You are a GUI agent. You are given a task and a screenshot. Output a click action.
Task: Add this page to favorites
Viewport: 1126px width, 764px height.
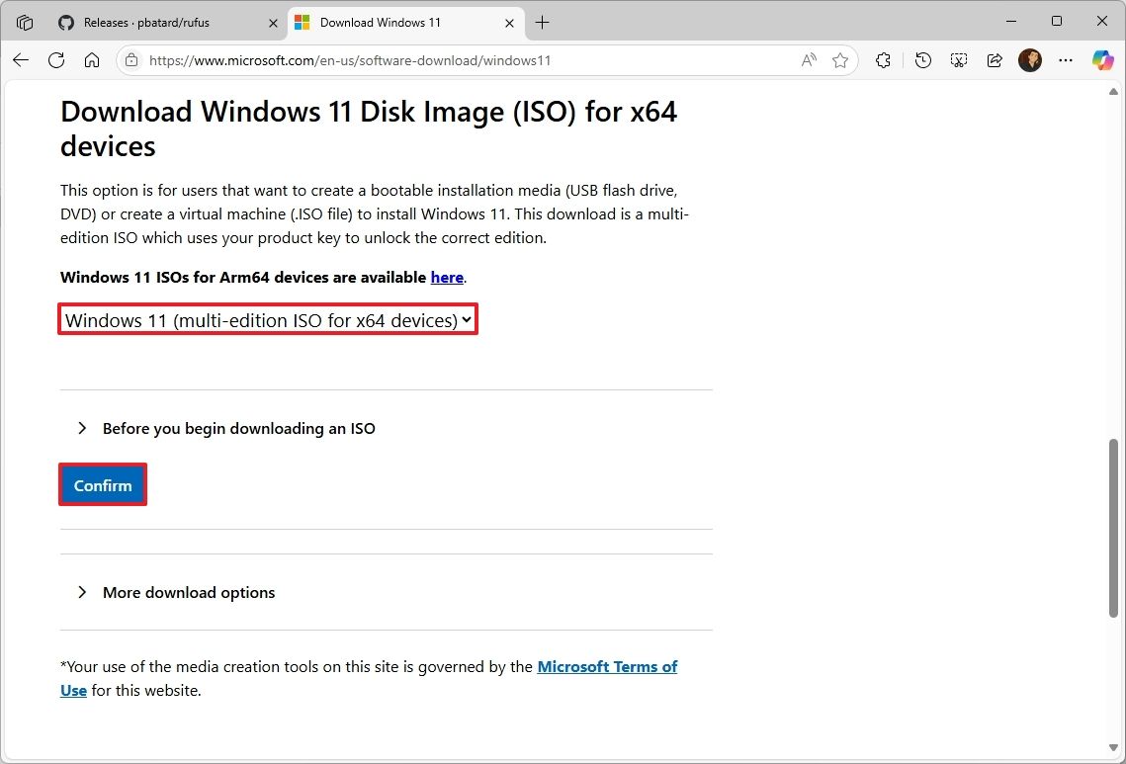(x=840, y=60)
